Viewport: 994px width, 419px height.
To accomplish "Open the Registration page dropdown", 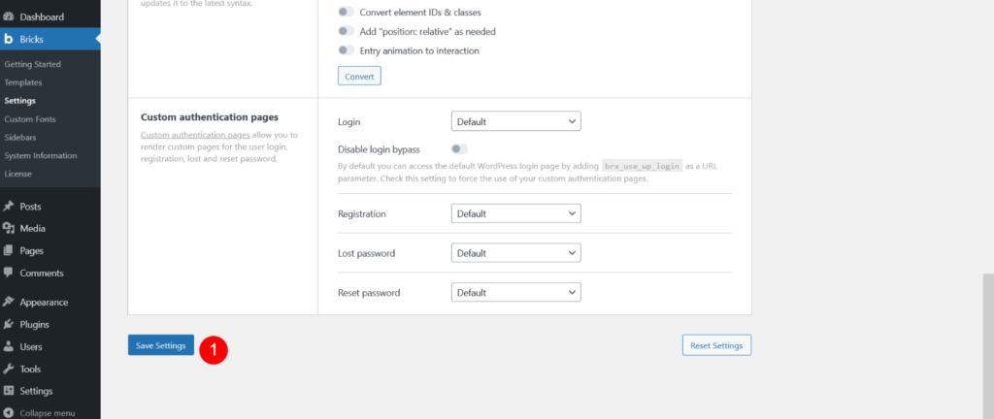I will [516, 214].
